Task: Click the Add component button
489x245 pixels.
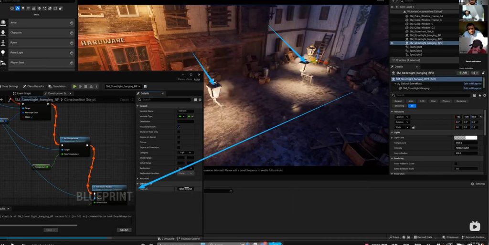Action: 463,73
